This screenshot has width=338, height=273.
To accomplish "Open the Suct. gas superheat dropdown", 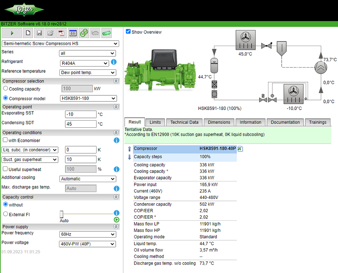I will point(30,160).
